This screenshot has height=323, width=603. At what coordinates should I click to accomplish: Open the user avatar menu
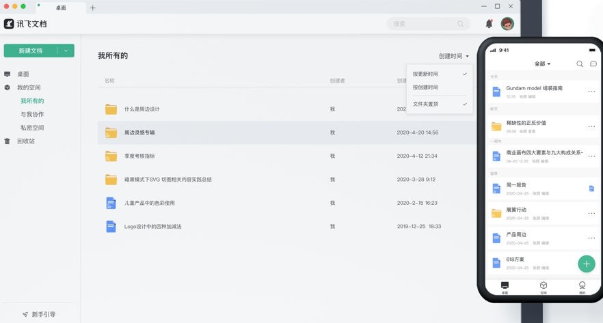(x=507, y=24)
